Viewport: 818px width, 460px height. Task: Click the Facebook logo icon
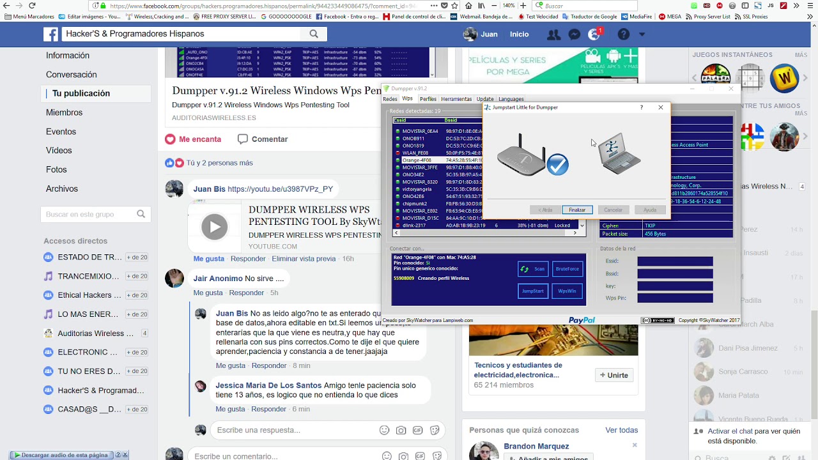[50, 34]
